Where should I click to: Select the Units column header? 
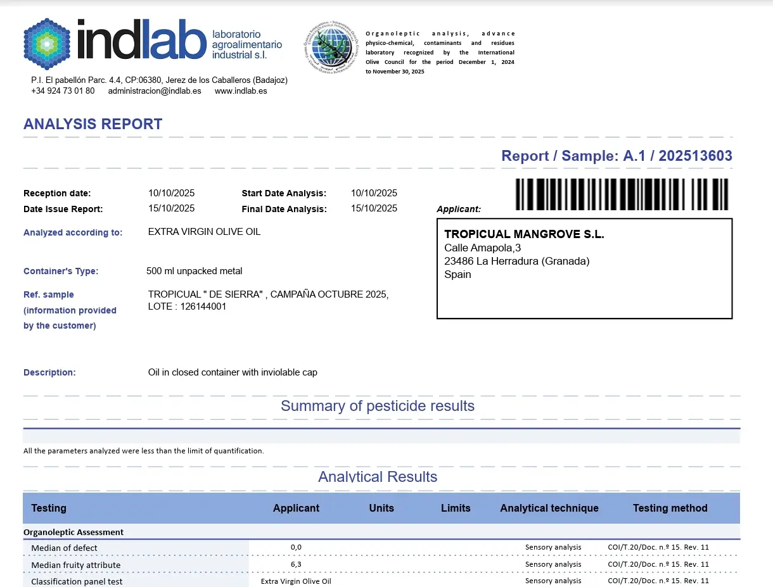(381, 508)
